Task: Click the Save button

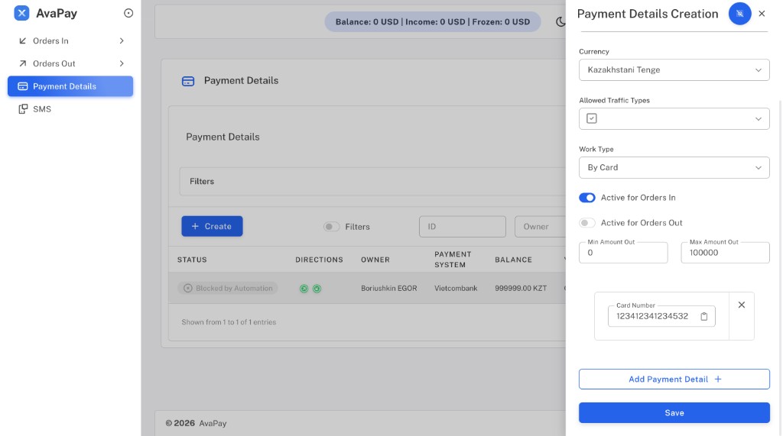Action: (x=674, y=412)
